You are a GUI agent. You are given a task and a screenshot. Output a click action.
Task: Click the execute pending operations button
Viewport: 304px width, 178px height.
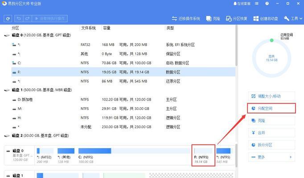tap(49, 19)
